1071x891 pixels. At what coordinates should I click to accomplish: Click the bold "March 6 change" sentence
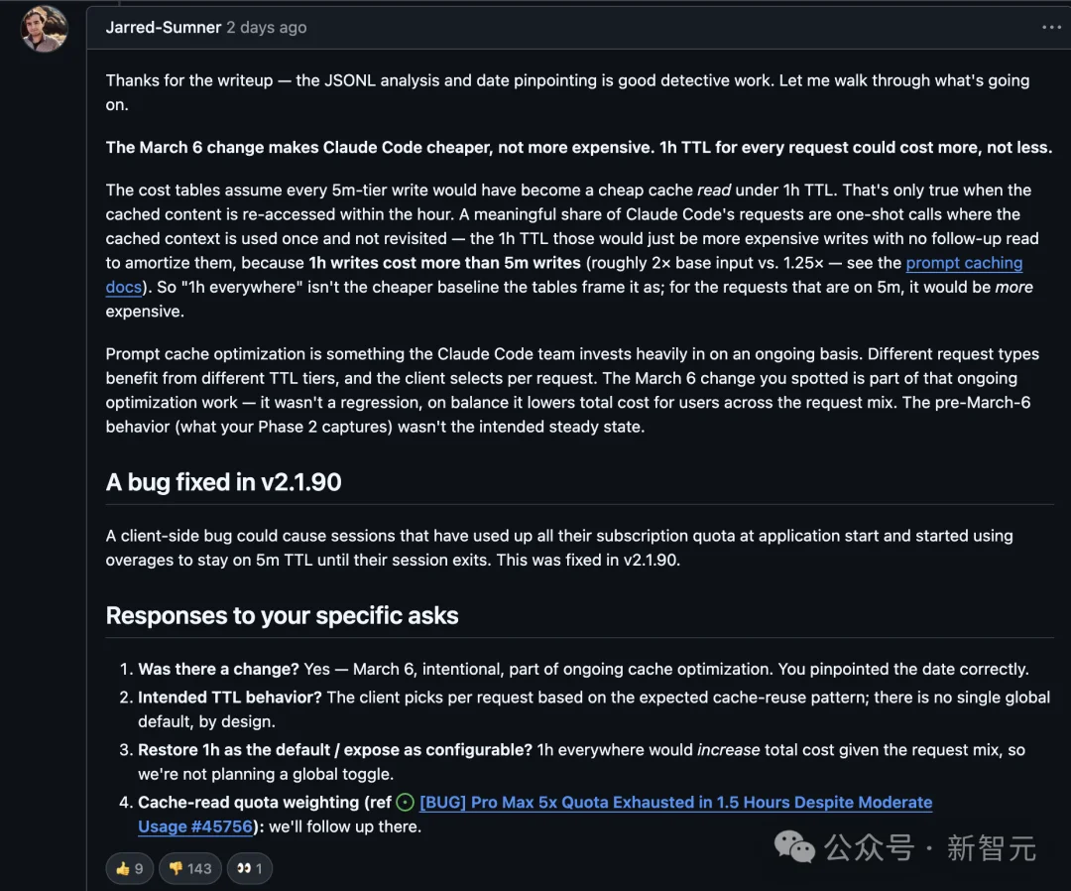(x=579, y=148)
